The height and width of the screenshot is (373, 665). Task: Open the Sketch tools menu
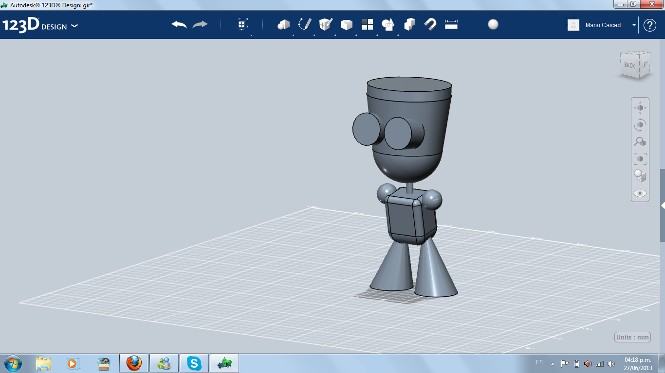pyautogui.click(x=305, y=24)
